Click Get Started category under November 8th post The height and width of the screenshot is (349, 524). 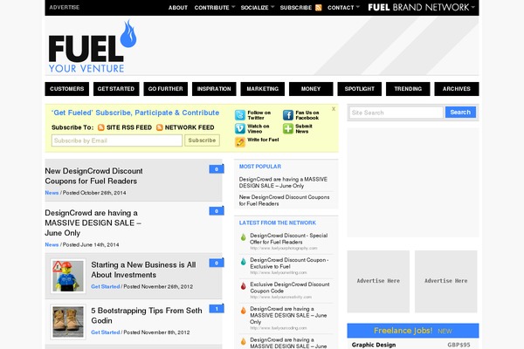pyautogui.click(x=106, y=332)
